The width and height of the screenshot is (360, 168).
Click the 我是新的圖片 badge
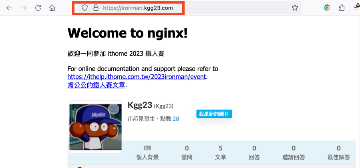(x=214, y=114)
